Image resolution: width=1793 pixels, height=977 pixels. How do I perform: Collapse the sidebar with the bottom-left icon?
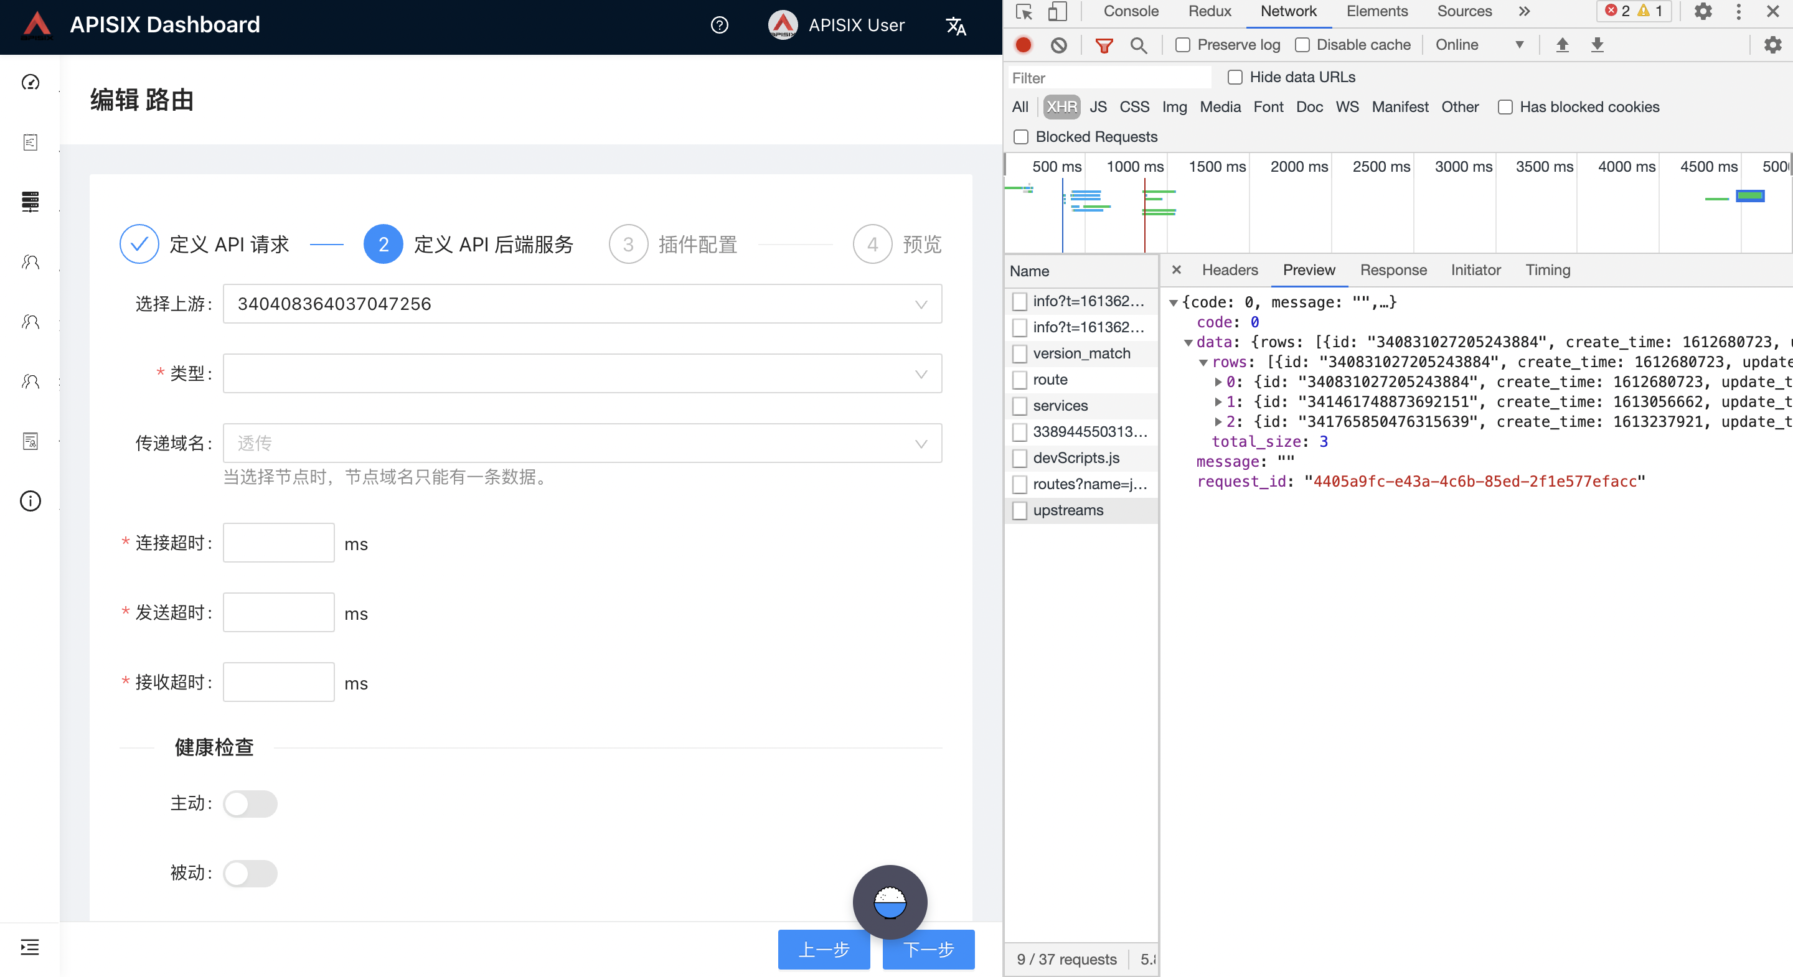[x=30, y=947]
